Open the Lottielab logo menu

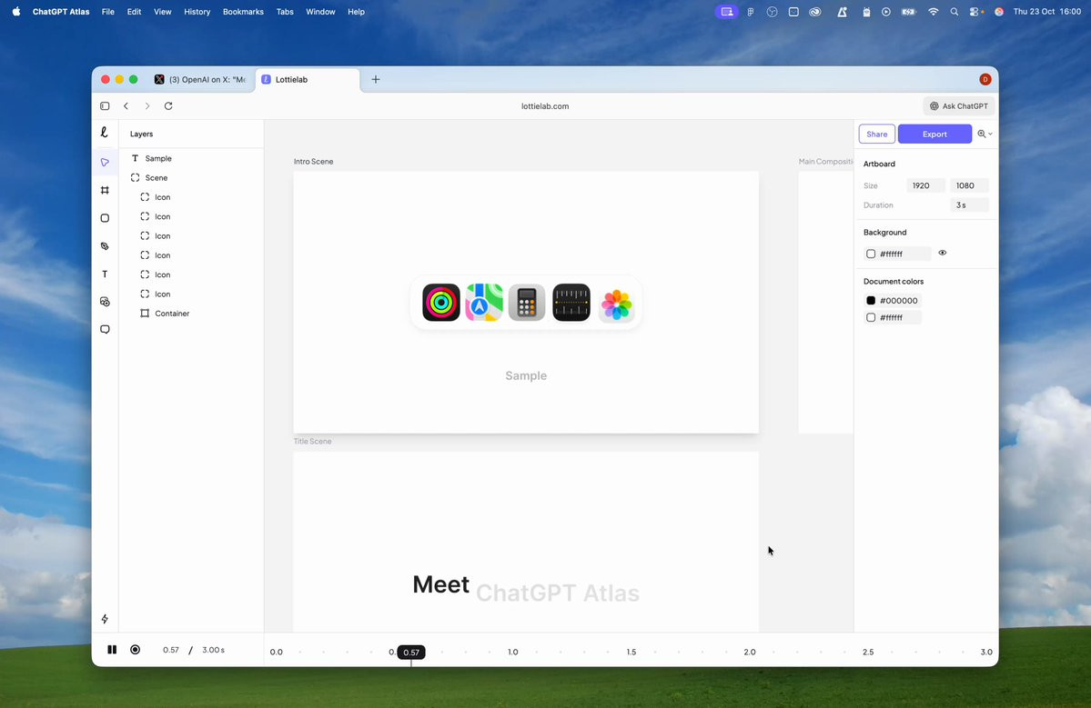105,133
